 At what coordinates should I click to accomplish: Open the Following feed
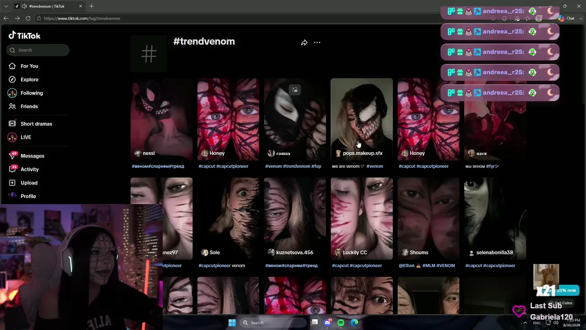pyautogui.click(x=32, y=93)
